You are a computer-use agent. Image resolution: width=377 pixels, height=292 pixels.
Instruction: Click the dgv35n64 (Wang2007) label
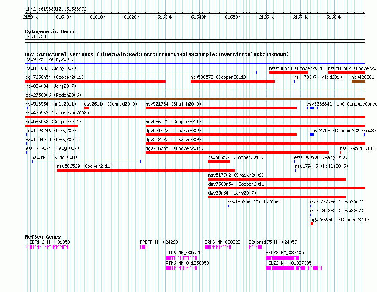coord(232,193)
